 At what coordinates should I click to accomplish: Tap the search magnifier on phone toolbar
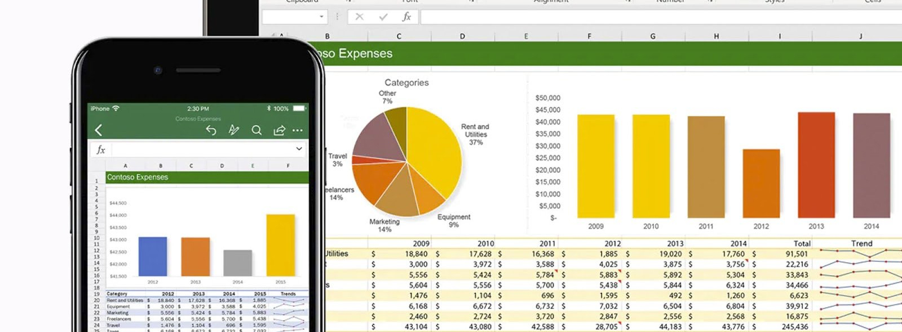tap(257, 131)
